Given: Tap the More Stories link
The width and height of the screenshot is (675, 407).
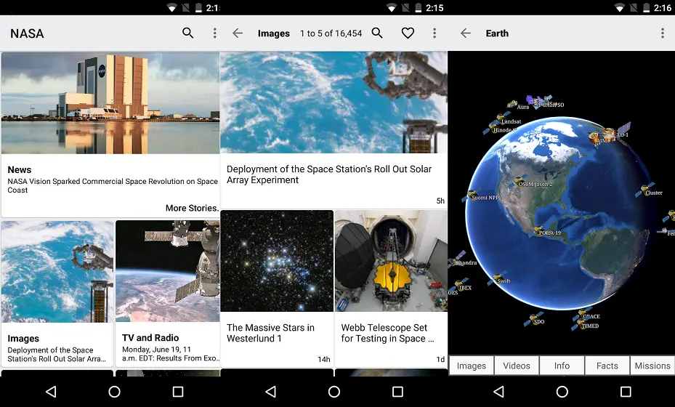Looking at the screenshot, I should (192, 208).
